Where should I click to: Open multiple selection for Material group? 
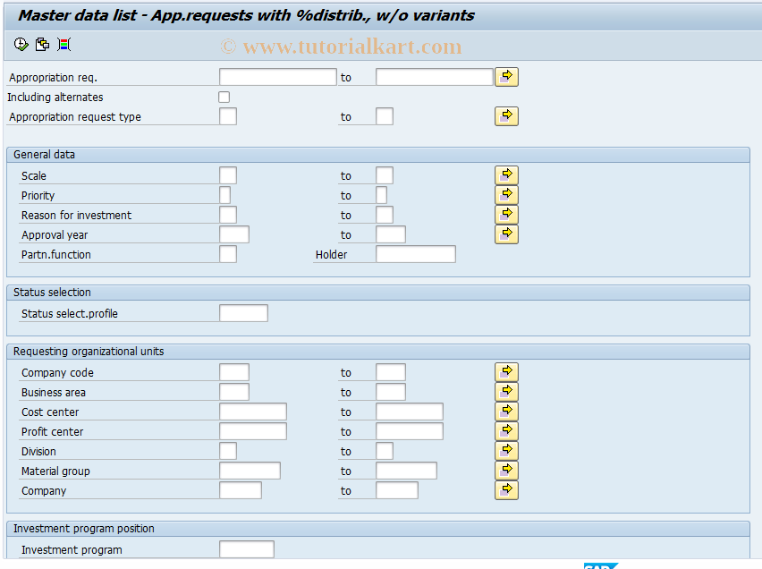506,471
